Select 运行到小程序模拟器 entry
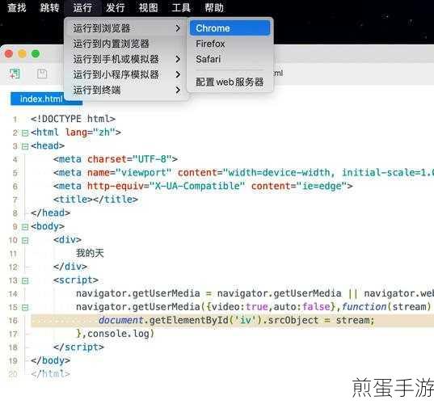The image size is (434, 404). 127,74
